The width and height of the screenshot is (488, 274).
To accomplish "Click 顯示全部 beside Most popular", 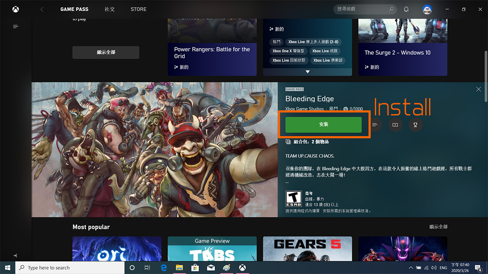I will (438, 227).
